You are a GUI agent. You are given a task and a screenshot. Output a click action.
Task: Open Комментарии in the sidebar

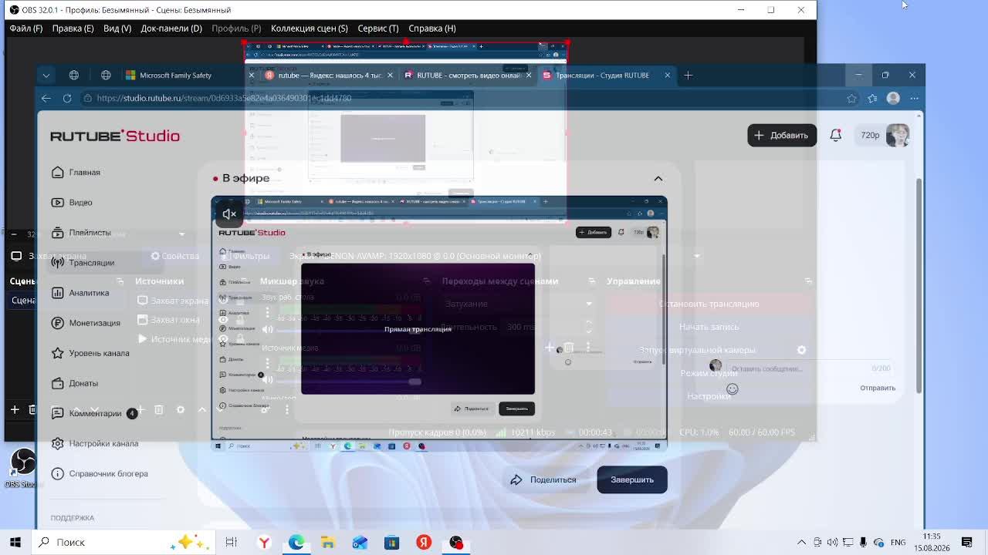click(95, 413)
